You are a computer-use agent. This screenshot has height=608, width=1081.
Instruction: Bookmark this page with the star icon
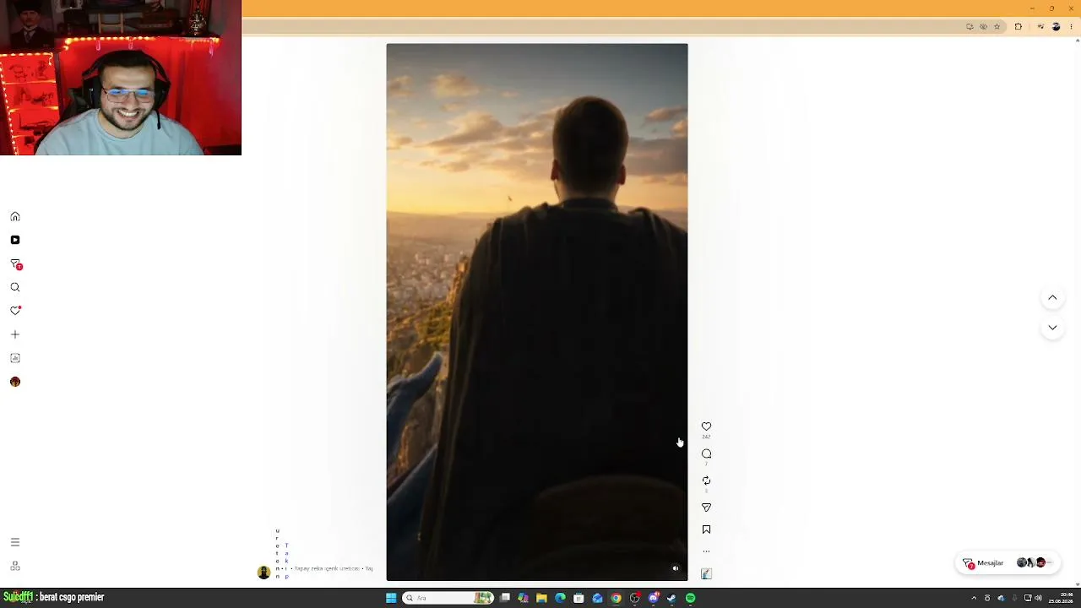click(x=997, y=27)
